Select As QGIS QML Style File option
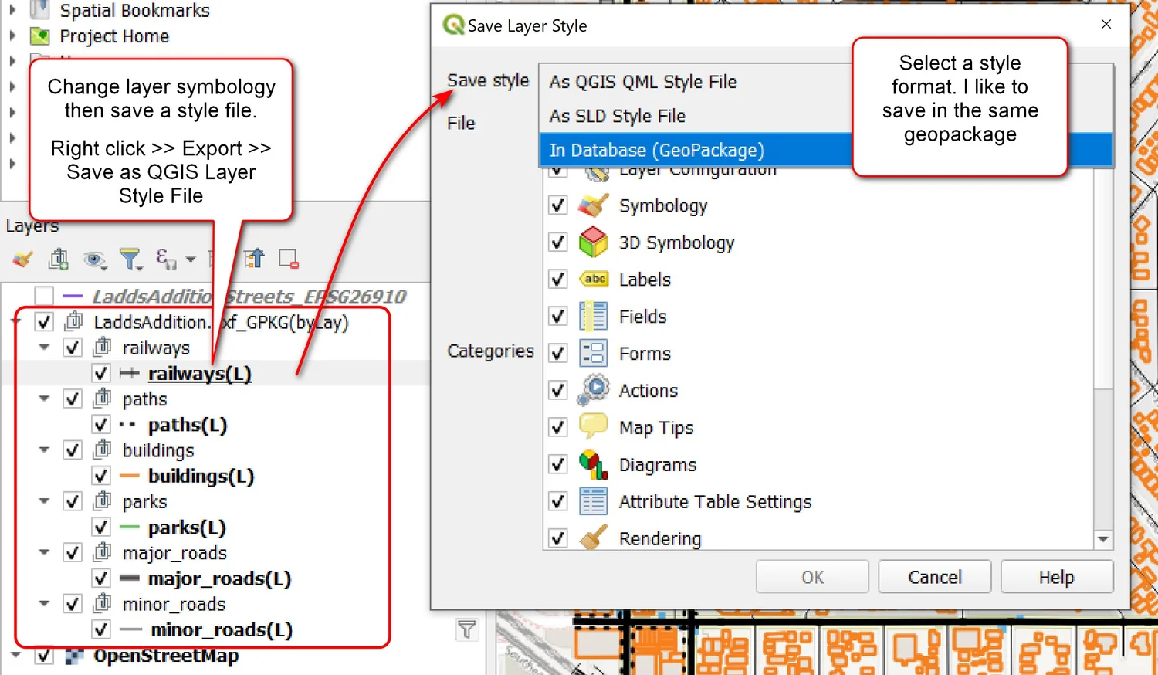 click(x=642, y=81)
